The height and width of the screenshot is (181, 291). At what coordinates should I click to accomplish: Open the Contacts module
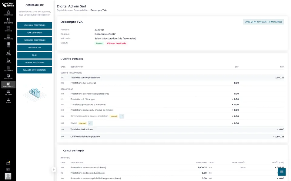[x=8, y=29]
